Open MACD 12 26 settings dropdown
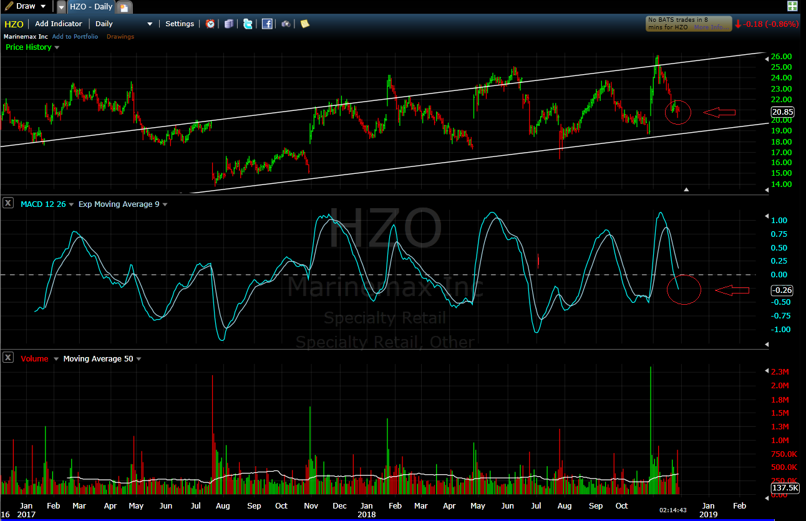806x521 pixels. [71, 204]
